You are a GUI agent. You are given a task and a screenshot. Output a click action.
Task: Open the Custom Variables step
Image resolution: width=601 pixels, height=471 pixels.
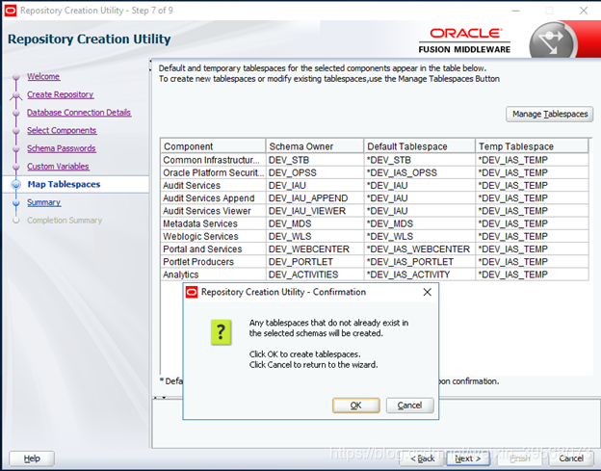pos(58,167)
